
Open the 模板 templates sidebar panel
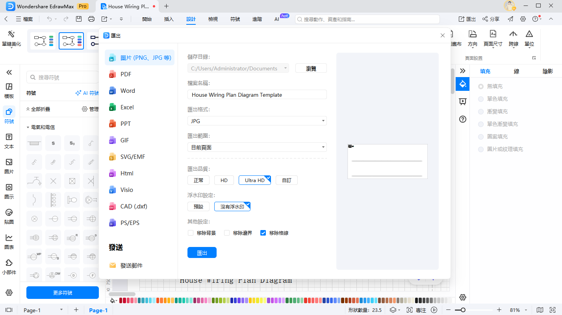click(x=9, y=90)
